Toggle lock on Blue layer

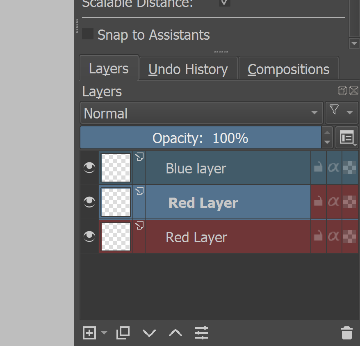point(318,168)
